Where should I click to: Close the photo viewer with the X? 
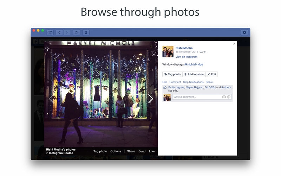coord(234,44)
